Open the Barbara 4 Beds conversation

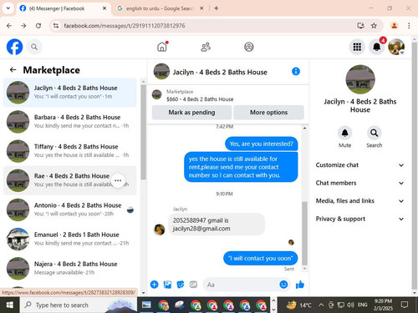[69, 122]
